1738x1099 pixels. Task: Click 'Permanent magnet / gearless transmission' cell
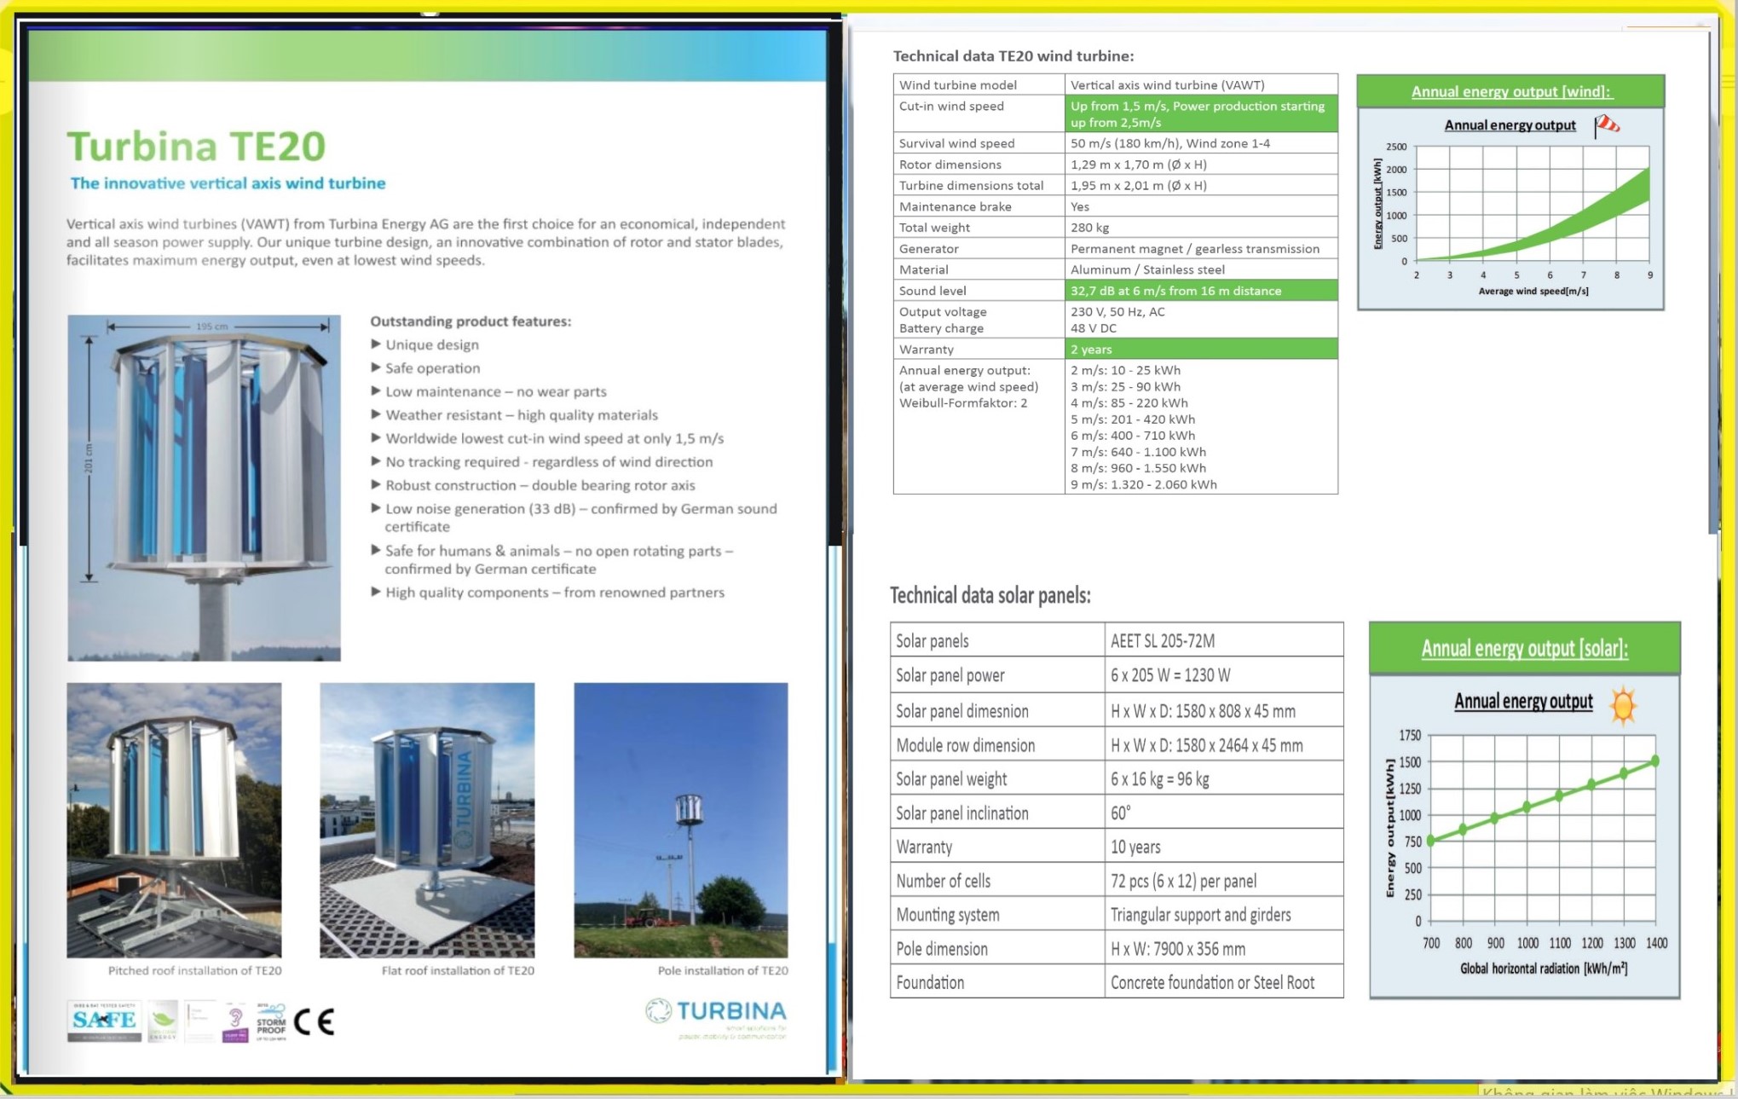click(1201, 248)
